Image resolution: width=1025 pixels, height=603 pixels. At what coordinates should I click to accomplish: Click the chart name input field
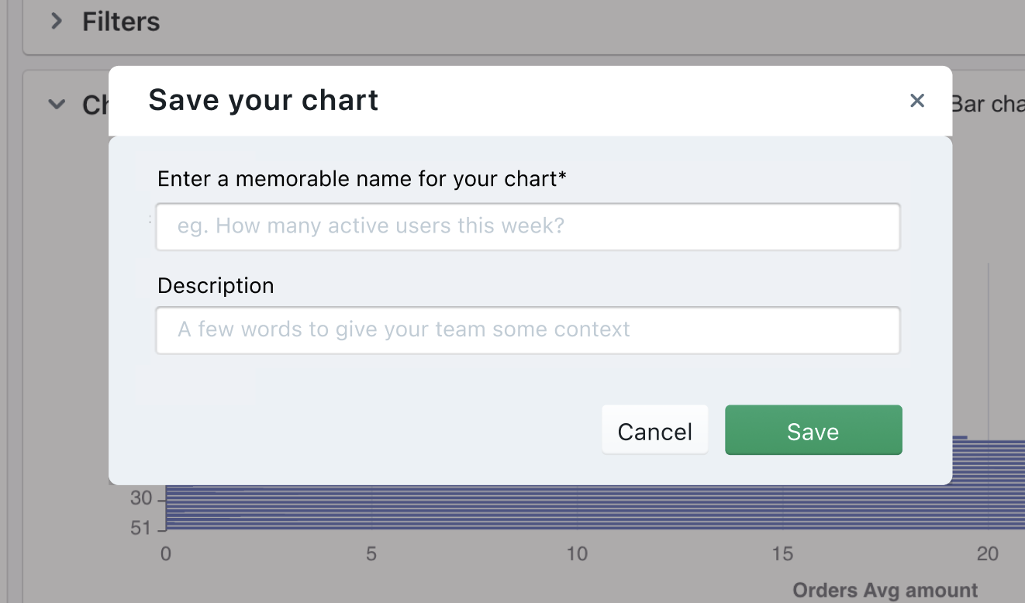pyautogui.click(x=528, y=226)
